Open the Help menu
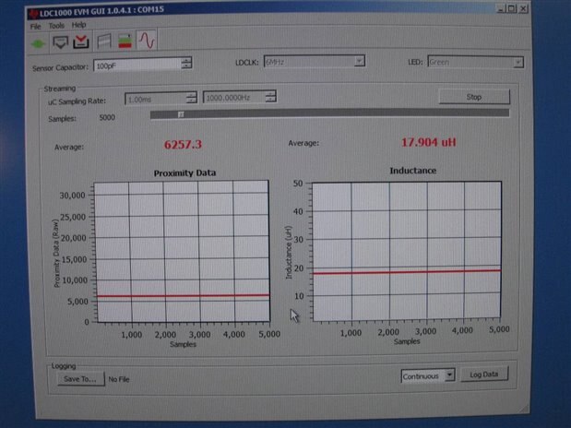This screenshot has height=428, width=571. pyautogui.click(x=78, y=25)
